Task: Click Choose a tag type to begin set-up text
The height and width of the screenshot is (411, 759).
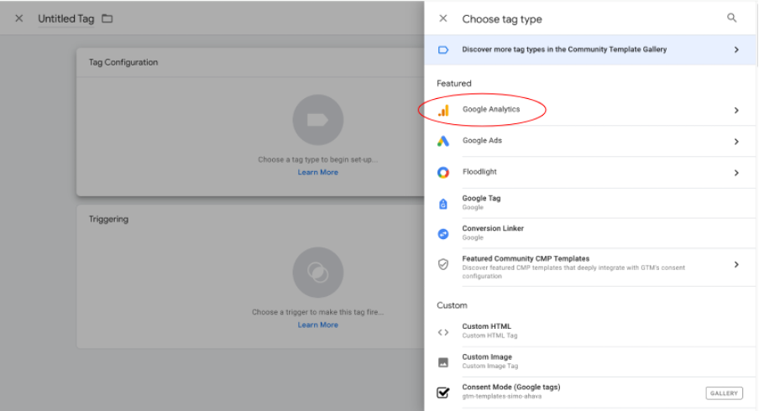Action: click(318, 159)
